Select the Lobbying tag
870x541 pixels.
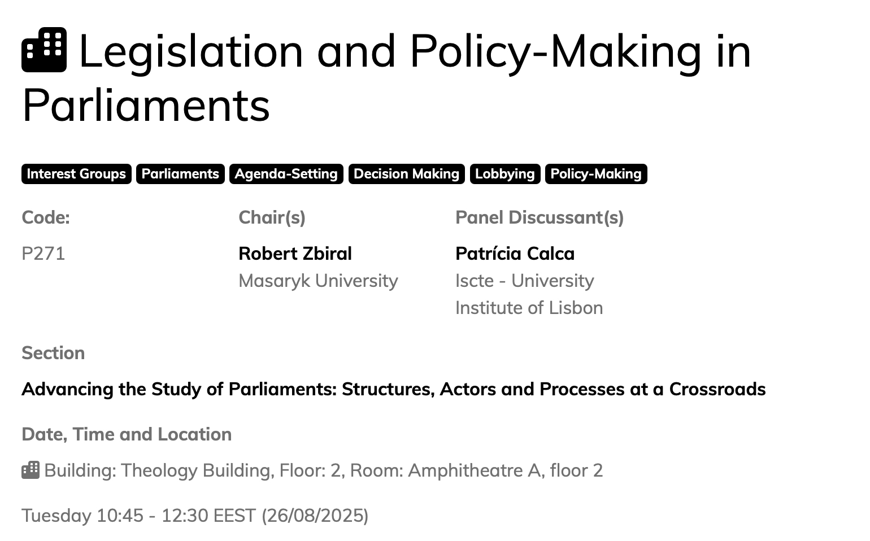point(504,174)
